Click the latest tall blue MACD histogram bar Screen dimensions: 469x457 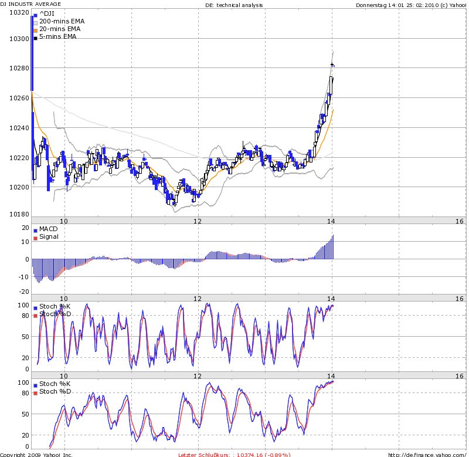tap(333, 247)
